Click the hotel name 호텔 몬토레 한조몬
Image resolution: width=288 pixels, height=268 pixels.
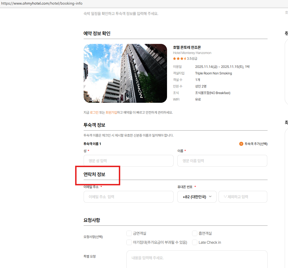click(187, 47)
